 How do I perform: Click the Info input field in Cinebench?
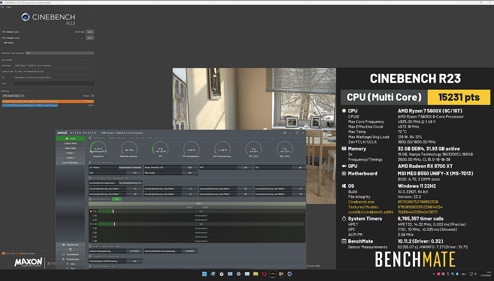[x=54, y=83]
